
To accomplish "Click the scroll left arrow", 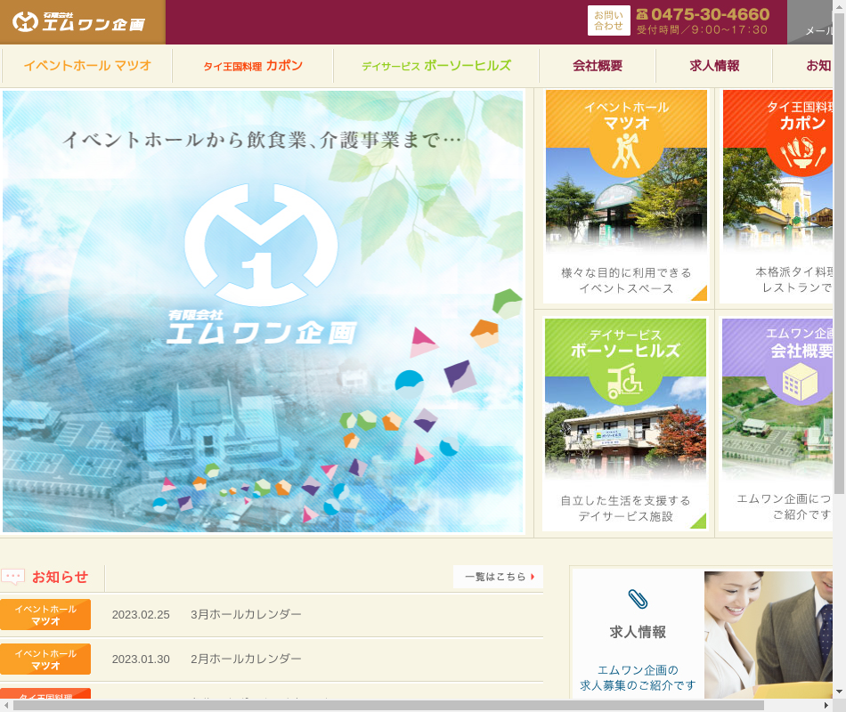I will point(6,706).
